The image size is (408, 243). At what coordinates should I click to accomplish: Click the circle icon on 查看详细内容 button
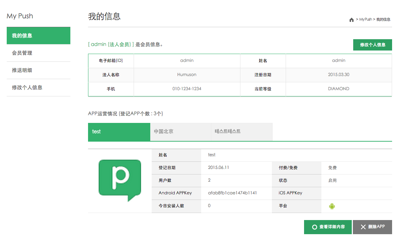pyautogui.click(x=314, y=227)
